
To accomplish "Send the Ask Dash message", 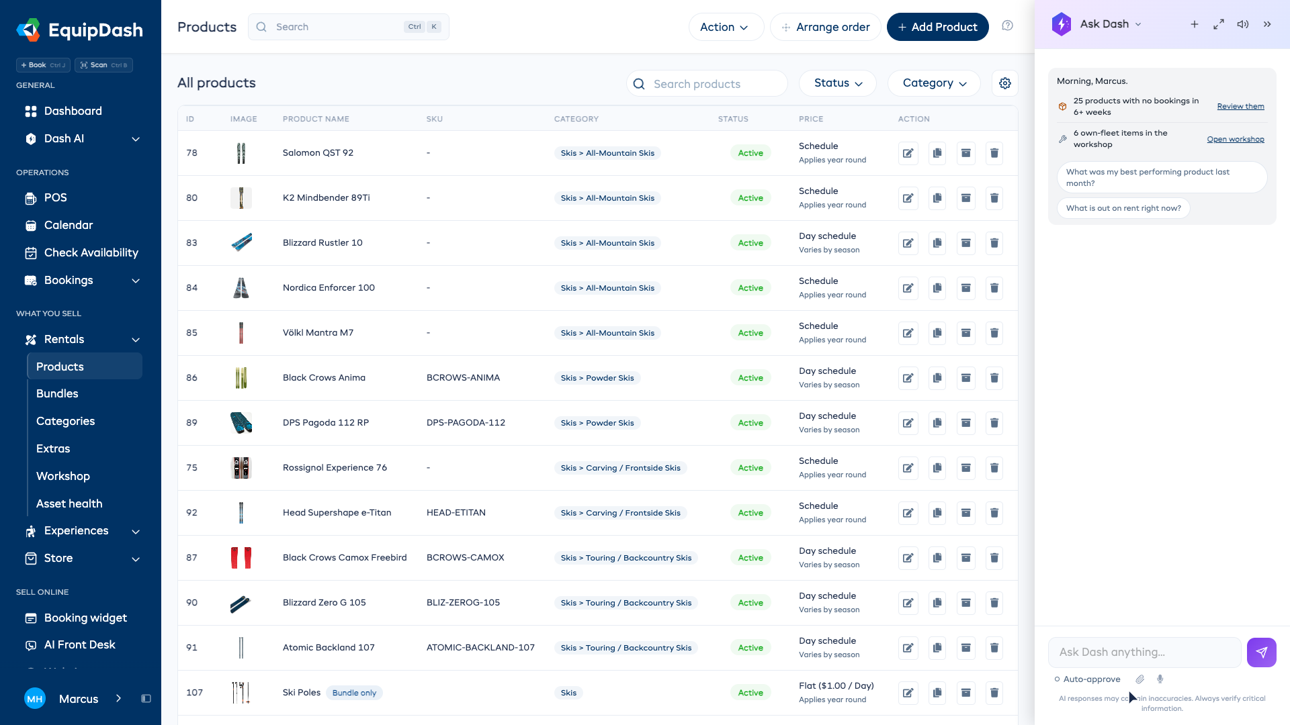I will tap(1261, 652).
